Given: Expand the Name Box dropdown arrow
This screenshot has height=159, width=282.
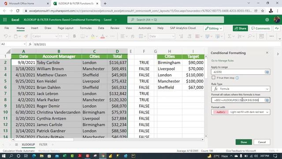Looking at the screenshot, I should click(25, 44).
